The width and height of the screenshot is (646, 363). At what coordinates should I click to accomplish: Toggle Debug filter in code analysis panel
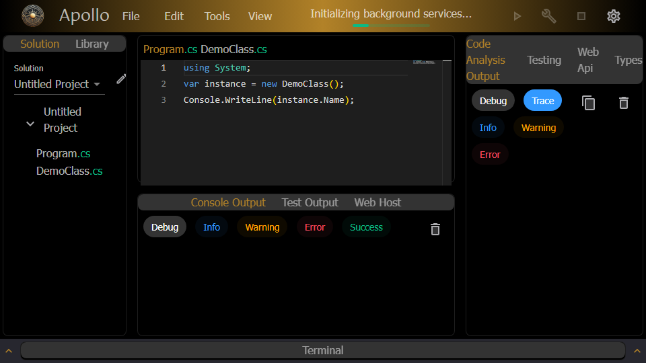pos(493,101)
